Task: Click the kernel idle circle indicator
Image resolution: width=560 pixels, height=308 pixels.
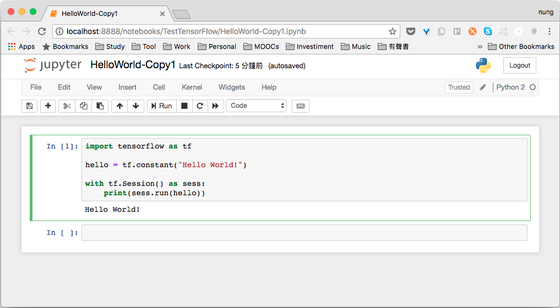Action: (x=532, y=87)
